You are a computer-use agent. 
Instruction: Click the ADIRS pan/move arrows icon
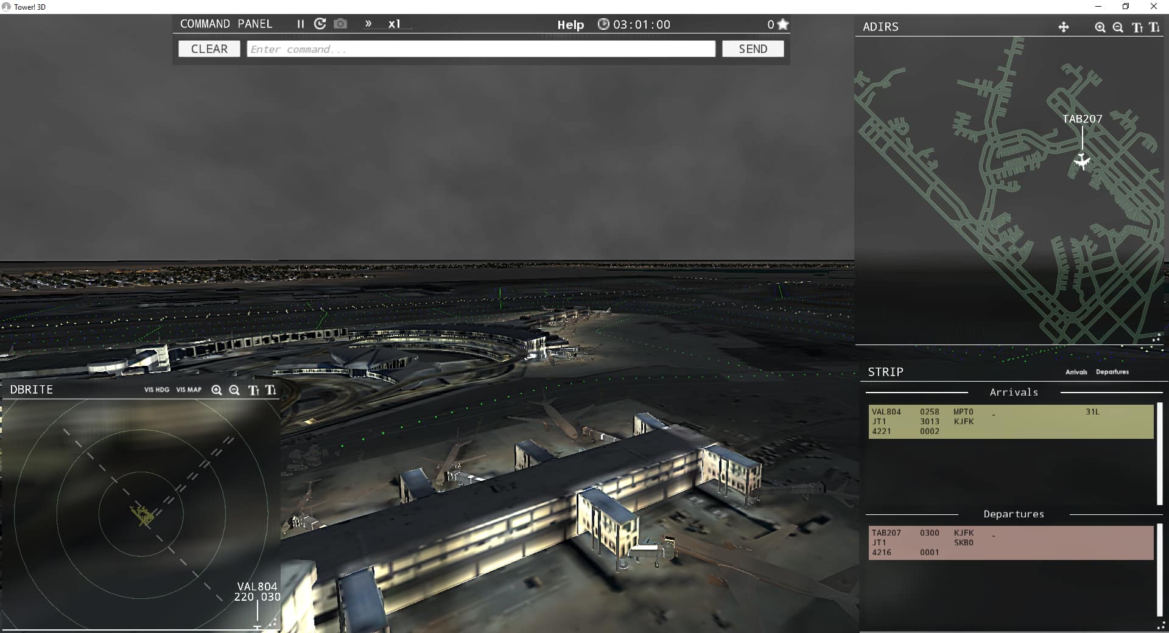(1064, 27)
